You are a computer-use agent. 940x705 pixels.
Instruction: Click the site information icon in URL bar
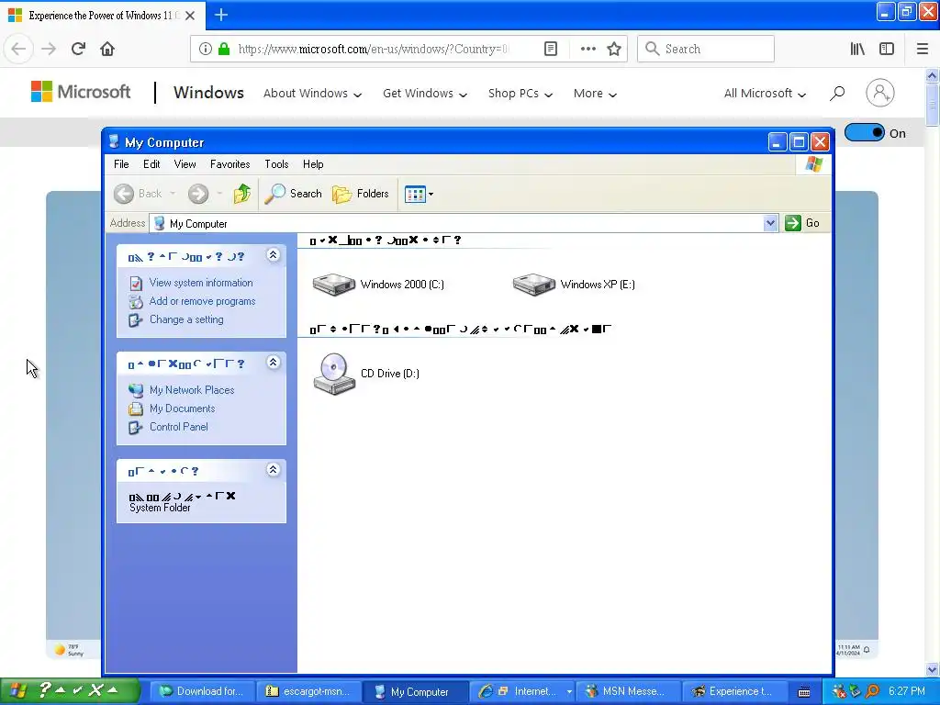pyautogui.click(x=205, y=49)
